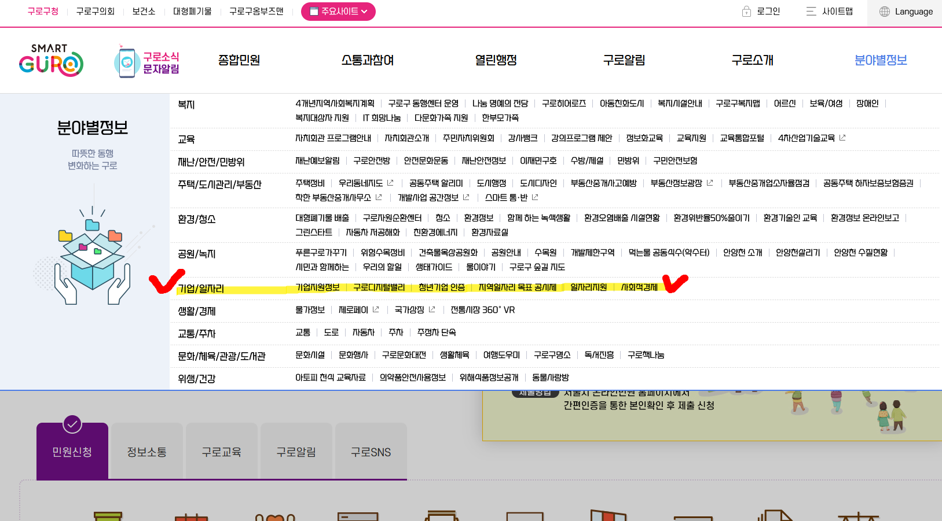Screen dimensions: 942x521
Task: Open the 열린행정 main menu
Action: coord(496,60)
